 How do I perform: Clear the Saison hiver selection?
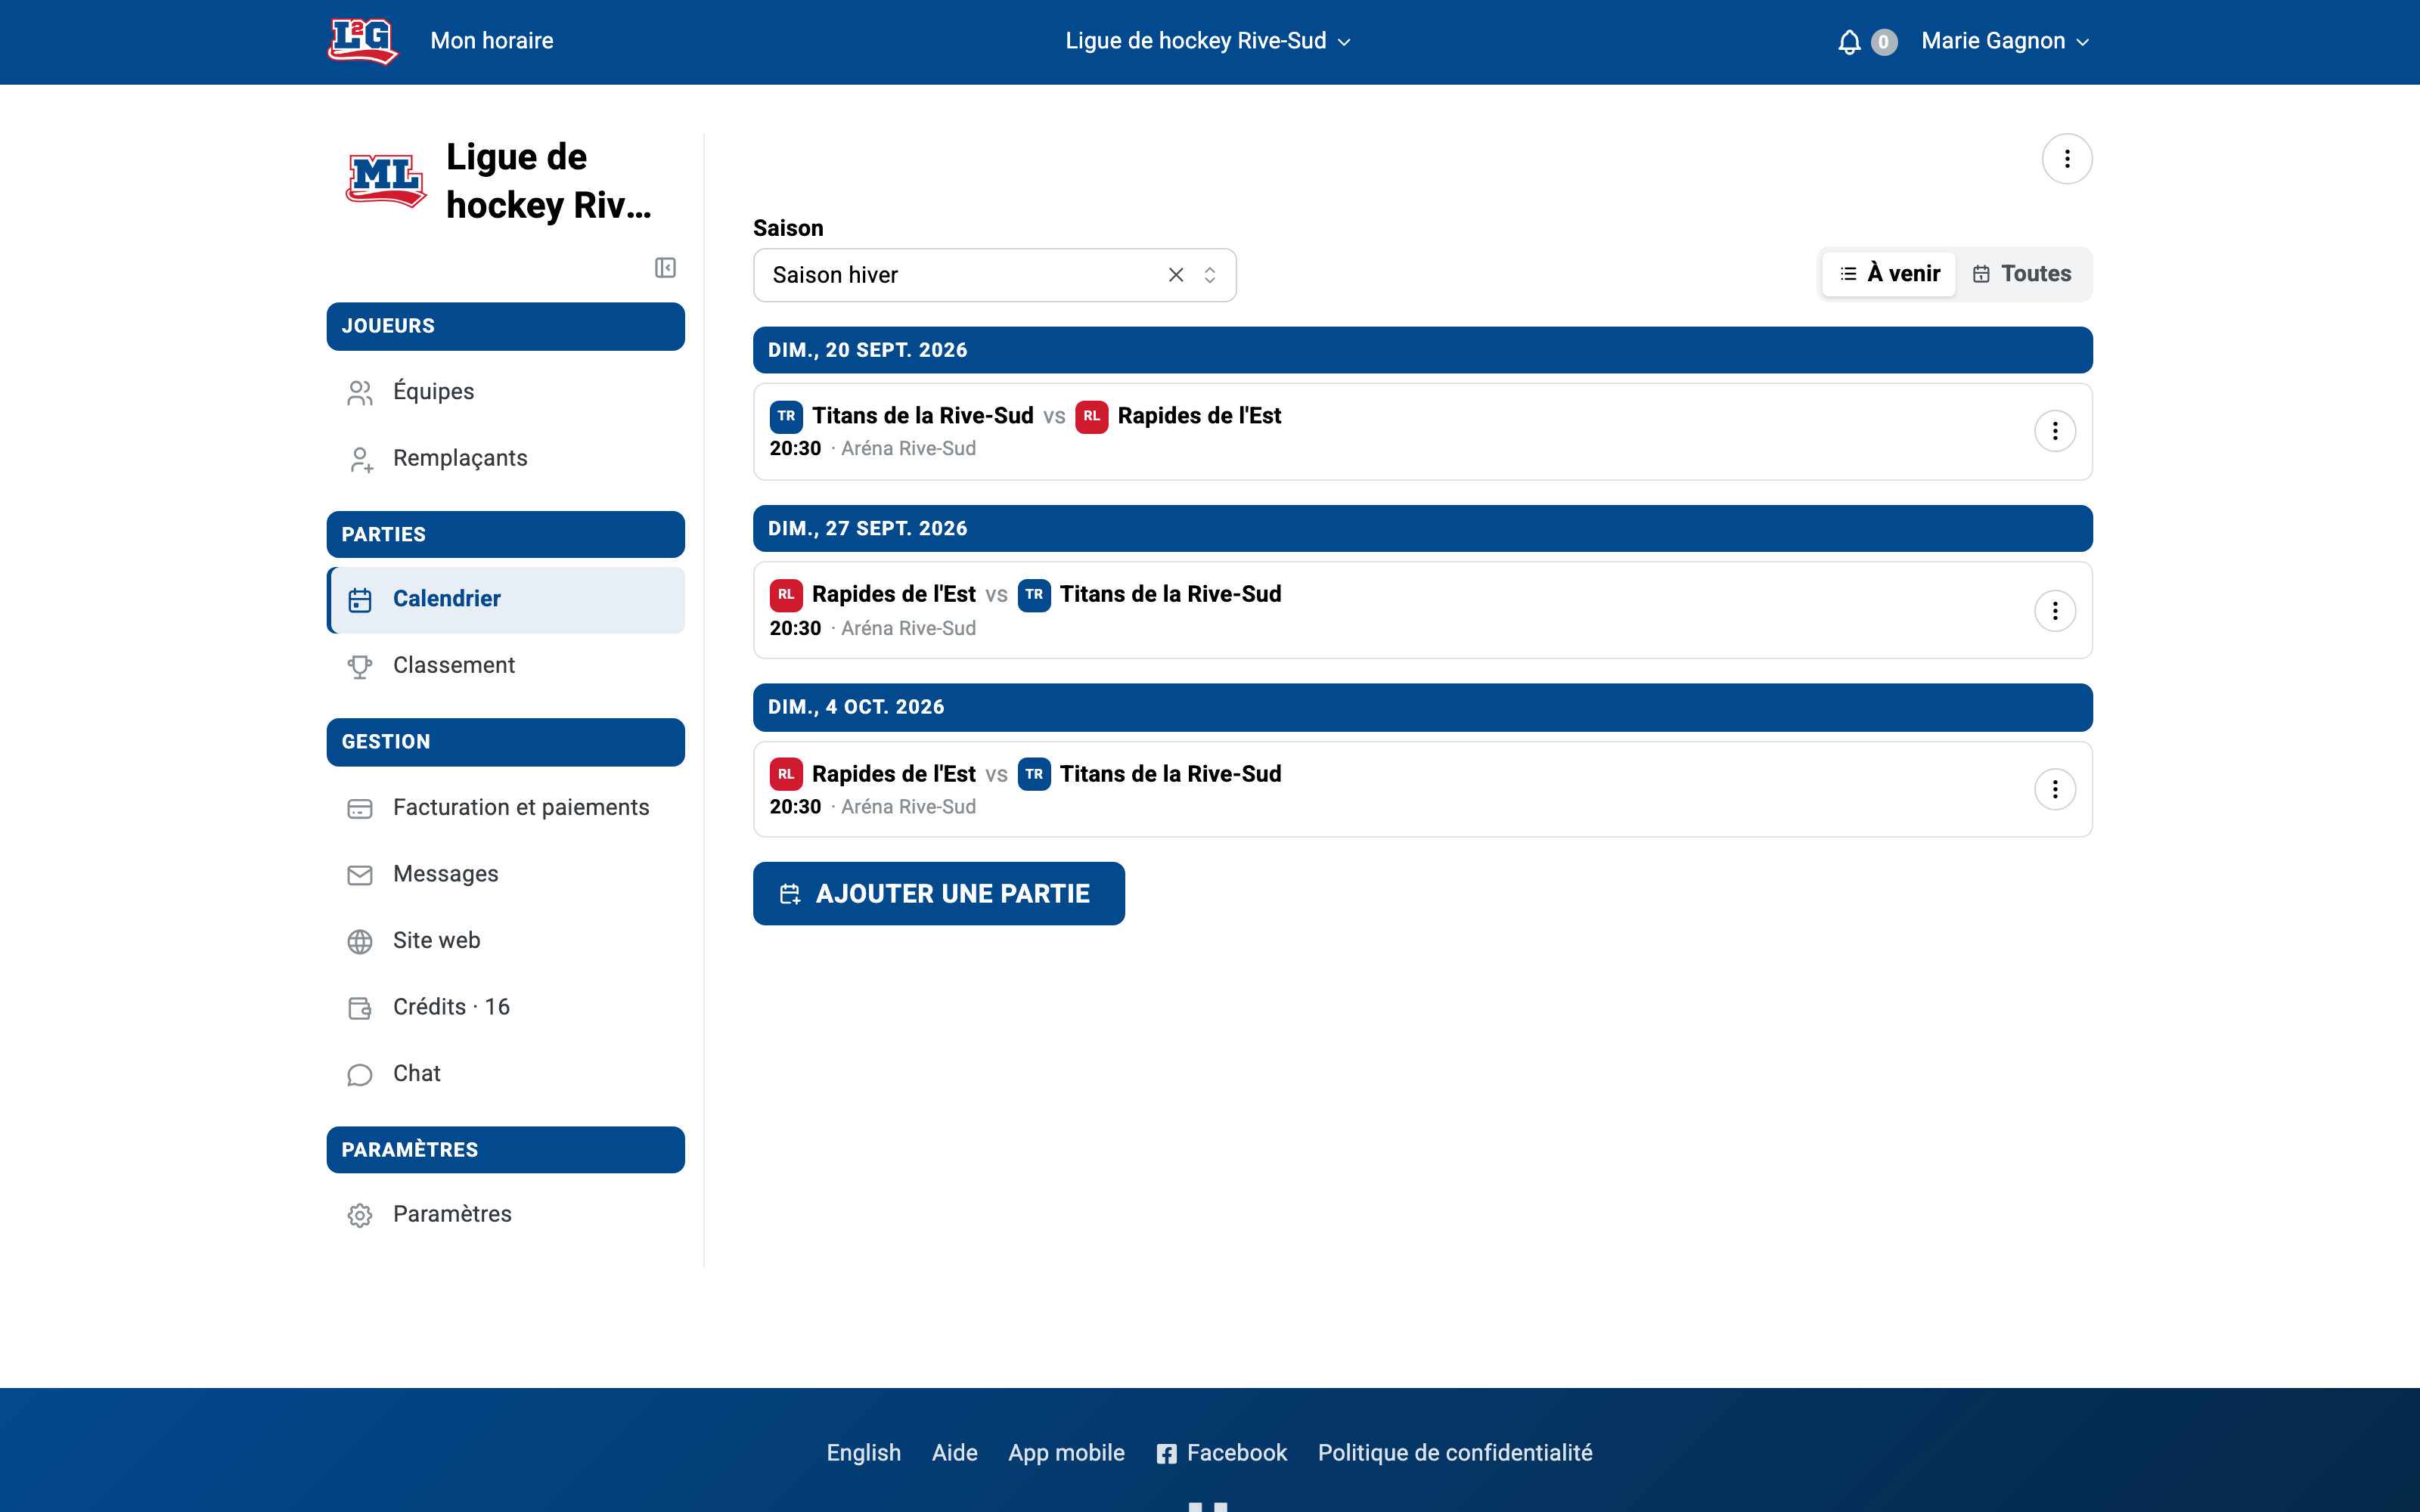click(1176, 275)
